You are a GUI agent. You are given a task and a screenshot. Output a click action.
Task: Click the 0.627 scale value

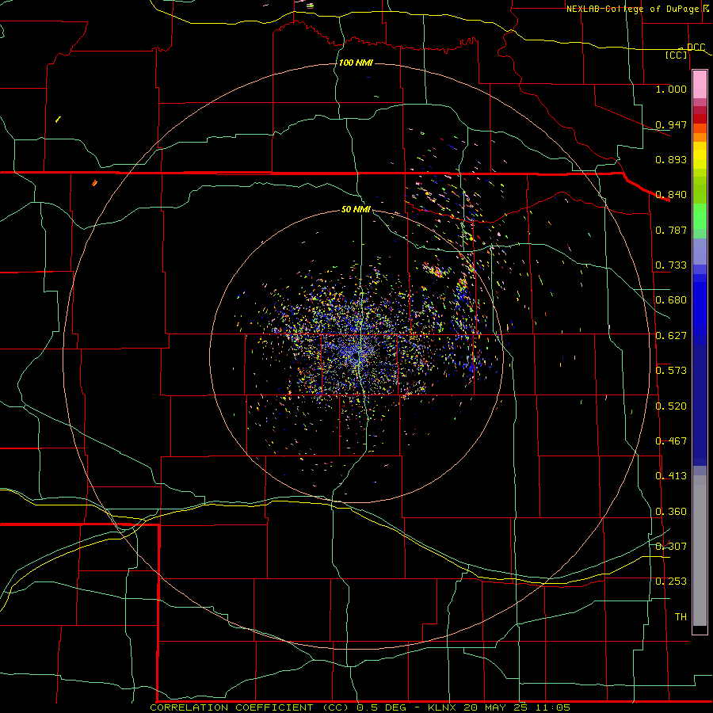click(x=671, y=336)
